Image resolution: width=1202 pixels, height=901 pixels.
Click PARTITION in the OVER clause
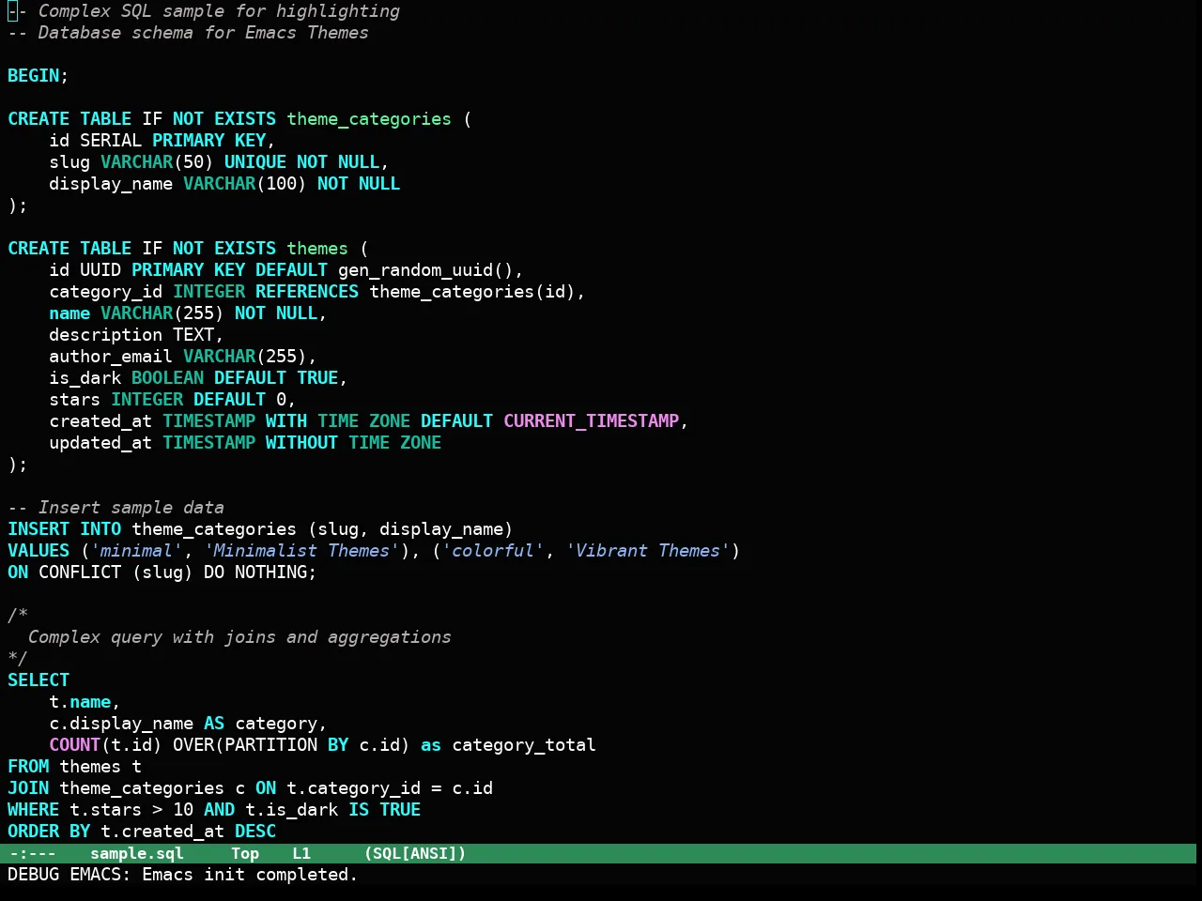click(271, 745)
